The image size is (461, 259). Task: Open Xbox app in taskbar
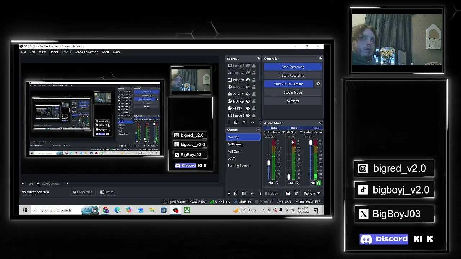(x=187, y=210)
